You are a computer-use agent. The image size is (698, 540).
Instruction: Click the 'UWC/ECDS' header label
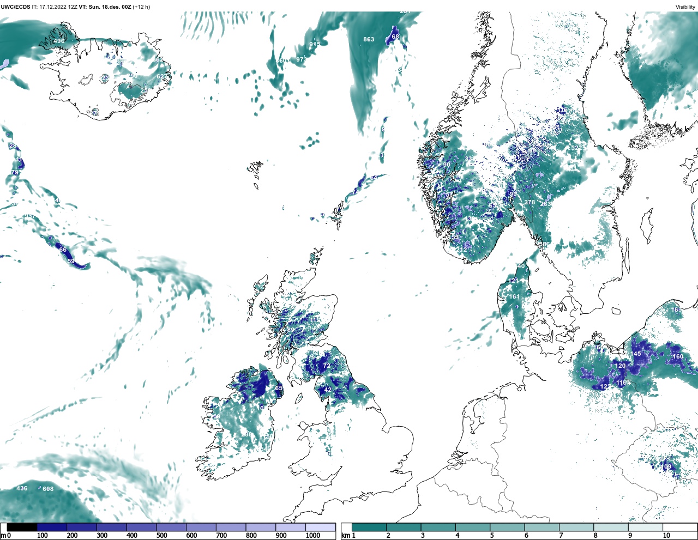pyautogui.click(x=15, y=7)
